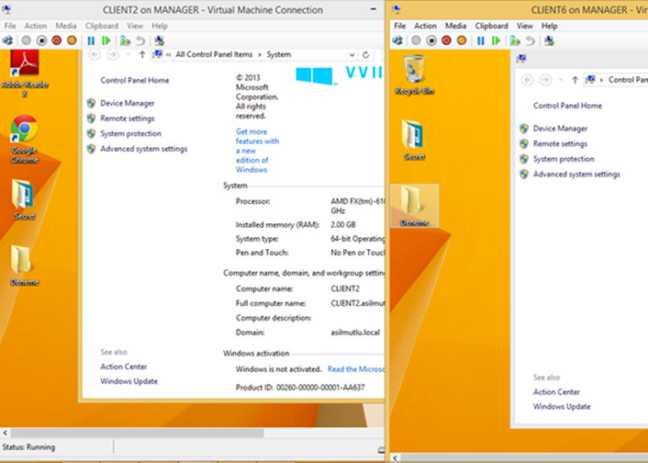Select the Recycle Bin icon on CLIENT6 desktop

[414, 73]
